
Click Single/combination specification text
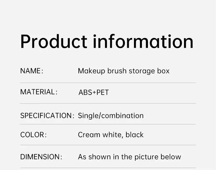click(x=111, y=115)
